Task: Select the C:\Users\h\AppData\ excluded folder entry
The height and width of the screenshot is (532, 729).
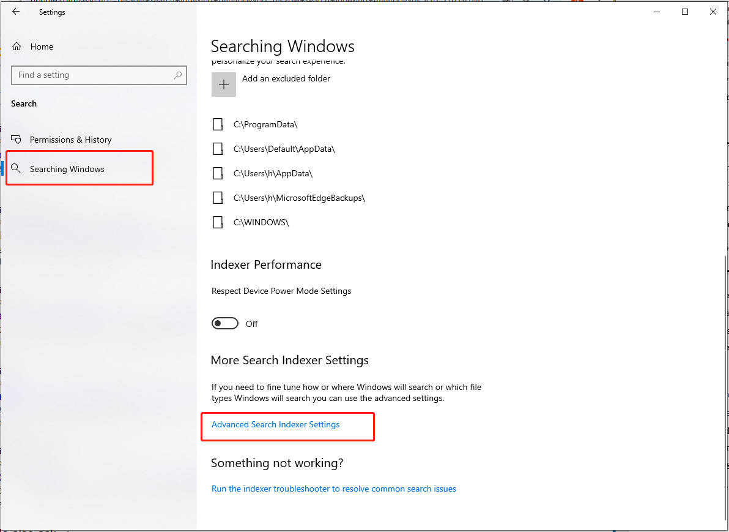Action: coord(273,173)
